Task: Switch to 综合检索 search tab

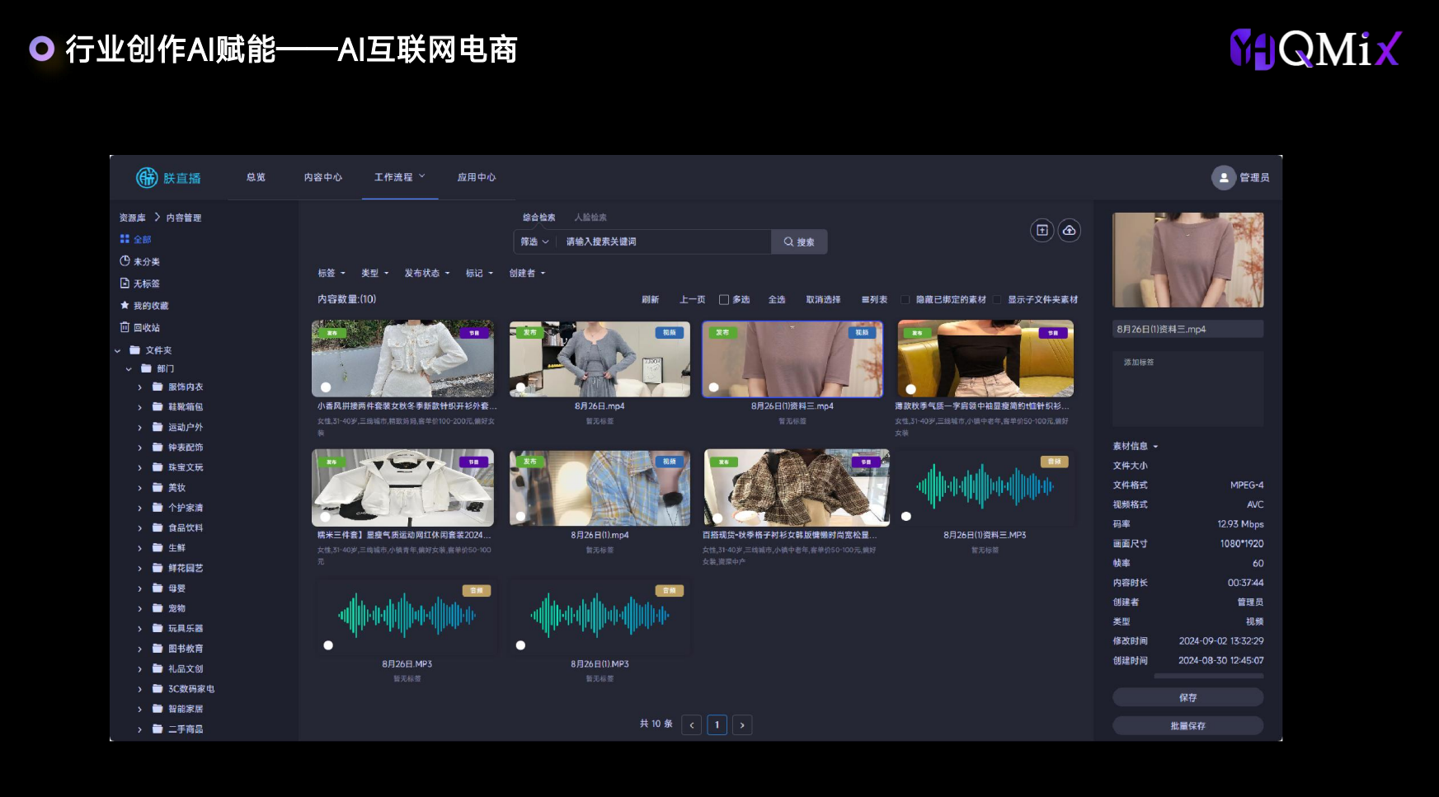Action: click(x=538, y=218)
